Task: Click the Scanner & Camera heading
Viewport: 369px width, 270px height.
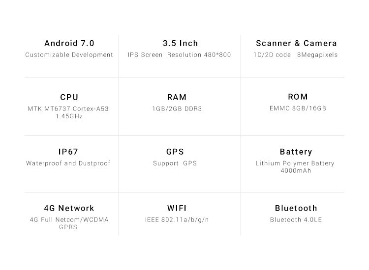Action: click(x=296, y=43)
